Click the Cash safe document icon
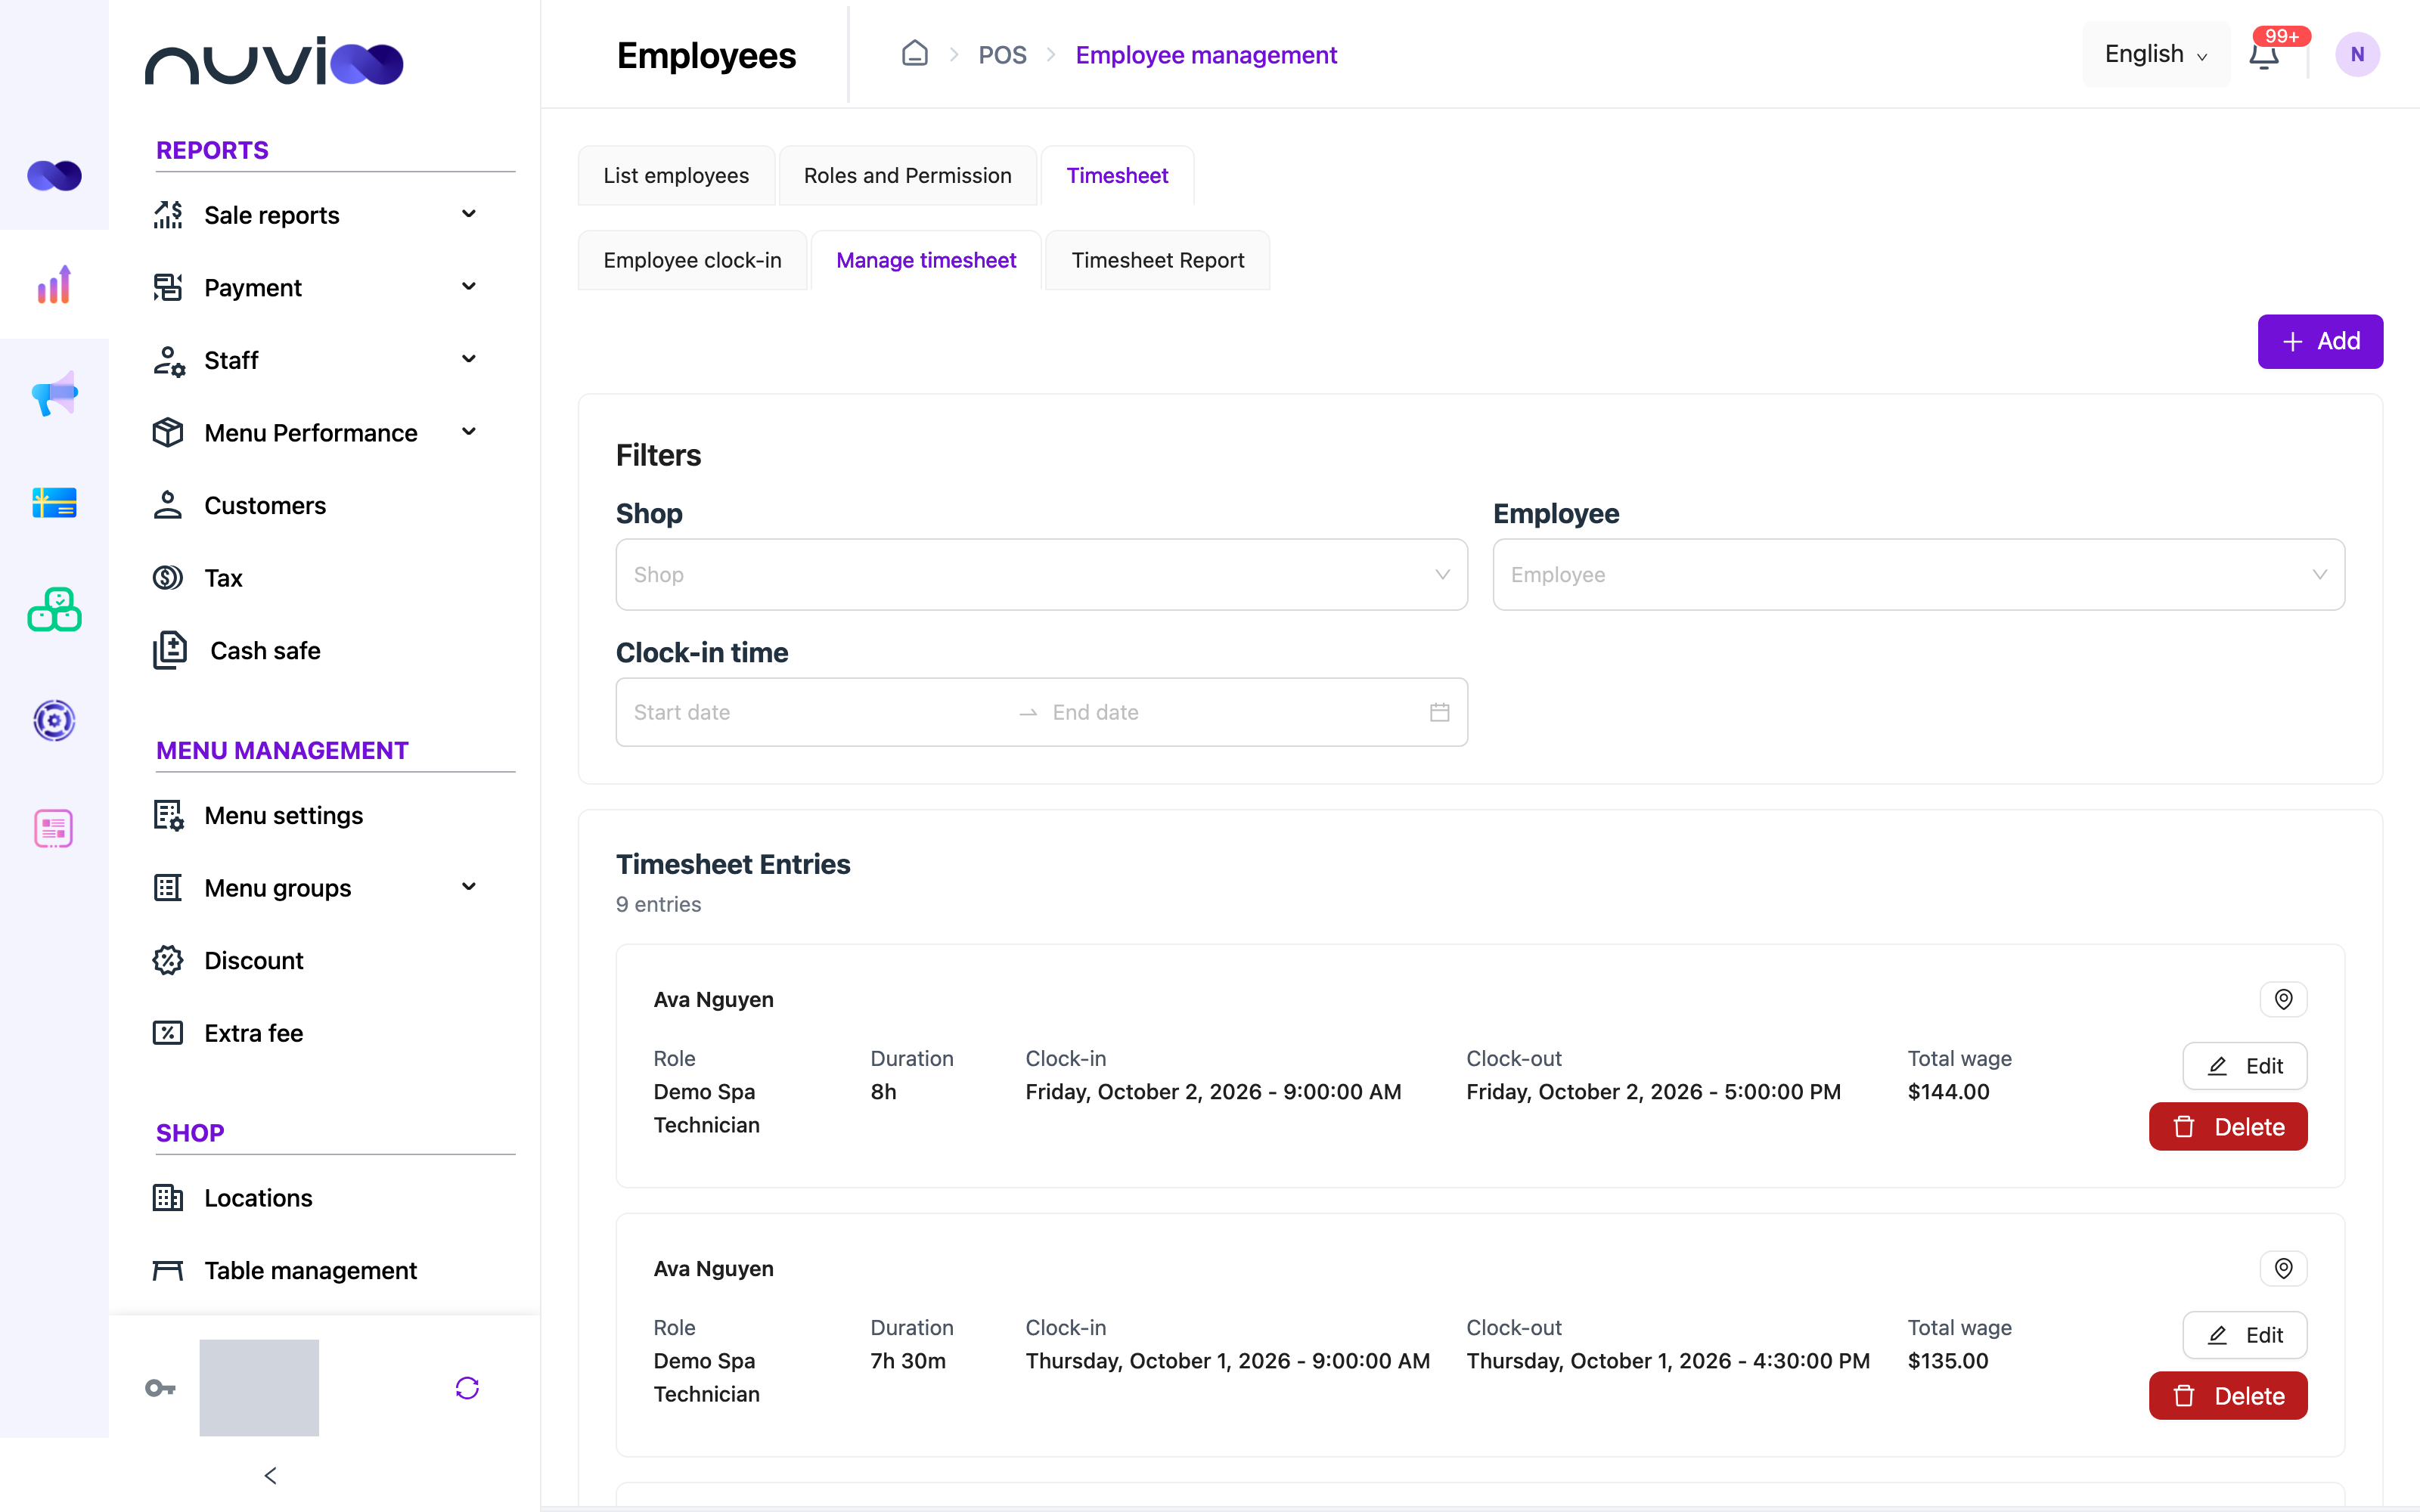The height and width of the screenshot is (1512, 2420). (x=170, y=650)
